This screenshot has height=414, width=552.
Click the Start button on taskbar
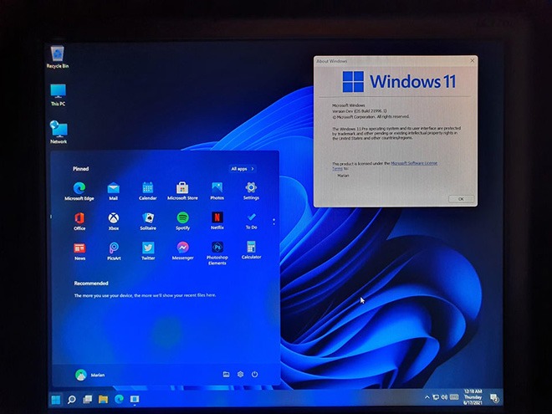tap(56, 399)
